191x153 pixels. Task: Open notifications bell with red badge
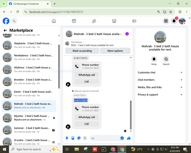point(174,21)
